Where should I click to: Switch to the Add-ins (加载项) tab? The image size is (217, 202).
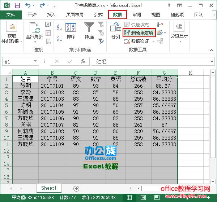177,15
